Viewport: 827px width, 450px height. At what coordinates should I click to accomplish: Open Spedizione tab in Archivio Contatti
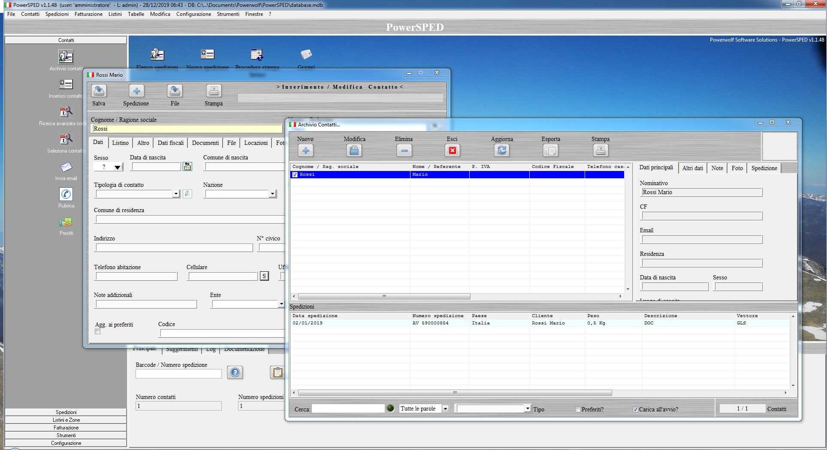(764, 168)
